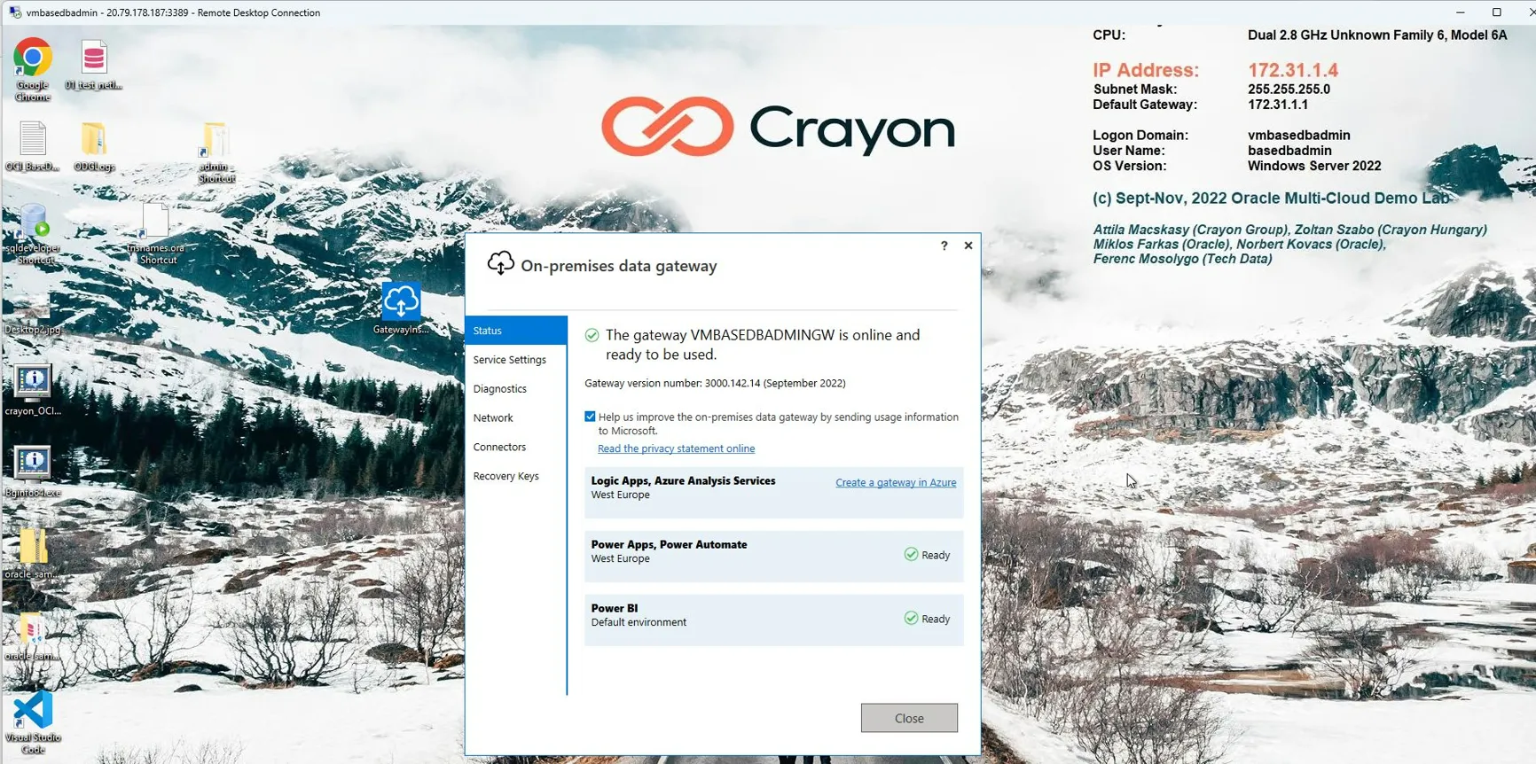1536x764 pixels.
Task: Switch to the Service Settings tab
Action: coord(516,360)
